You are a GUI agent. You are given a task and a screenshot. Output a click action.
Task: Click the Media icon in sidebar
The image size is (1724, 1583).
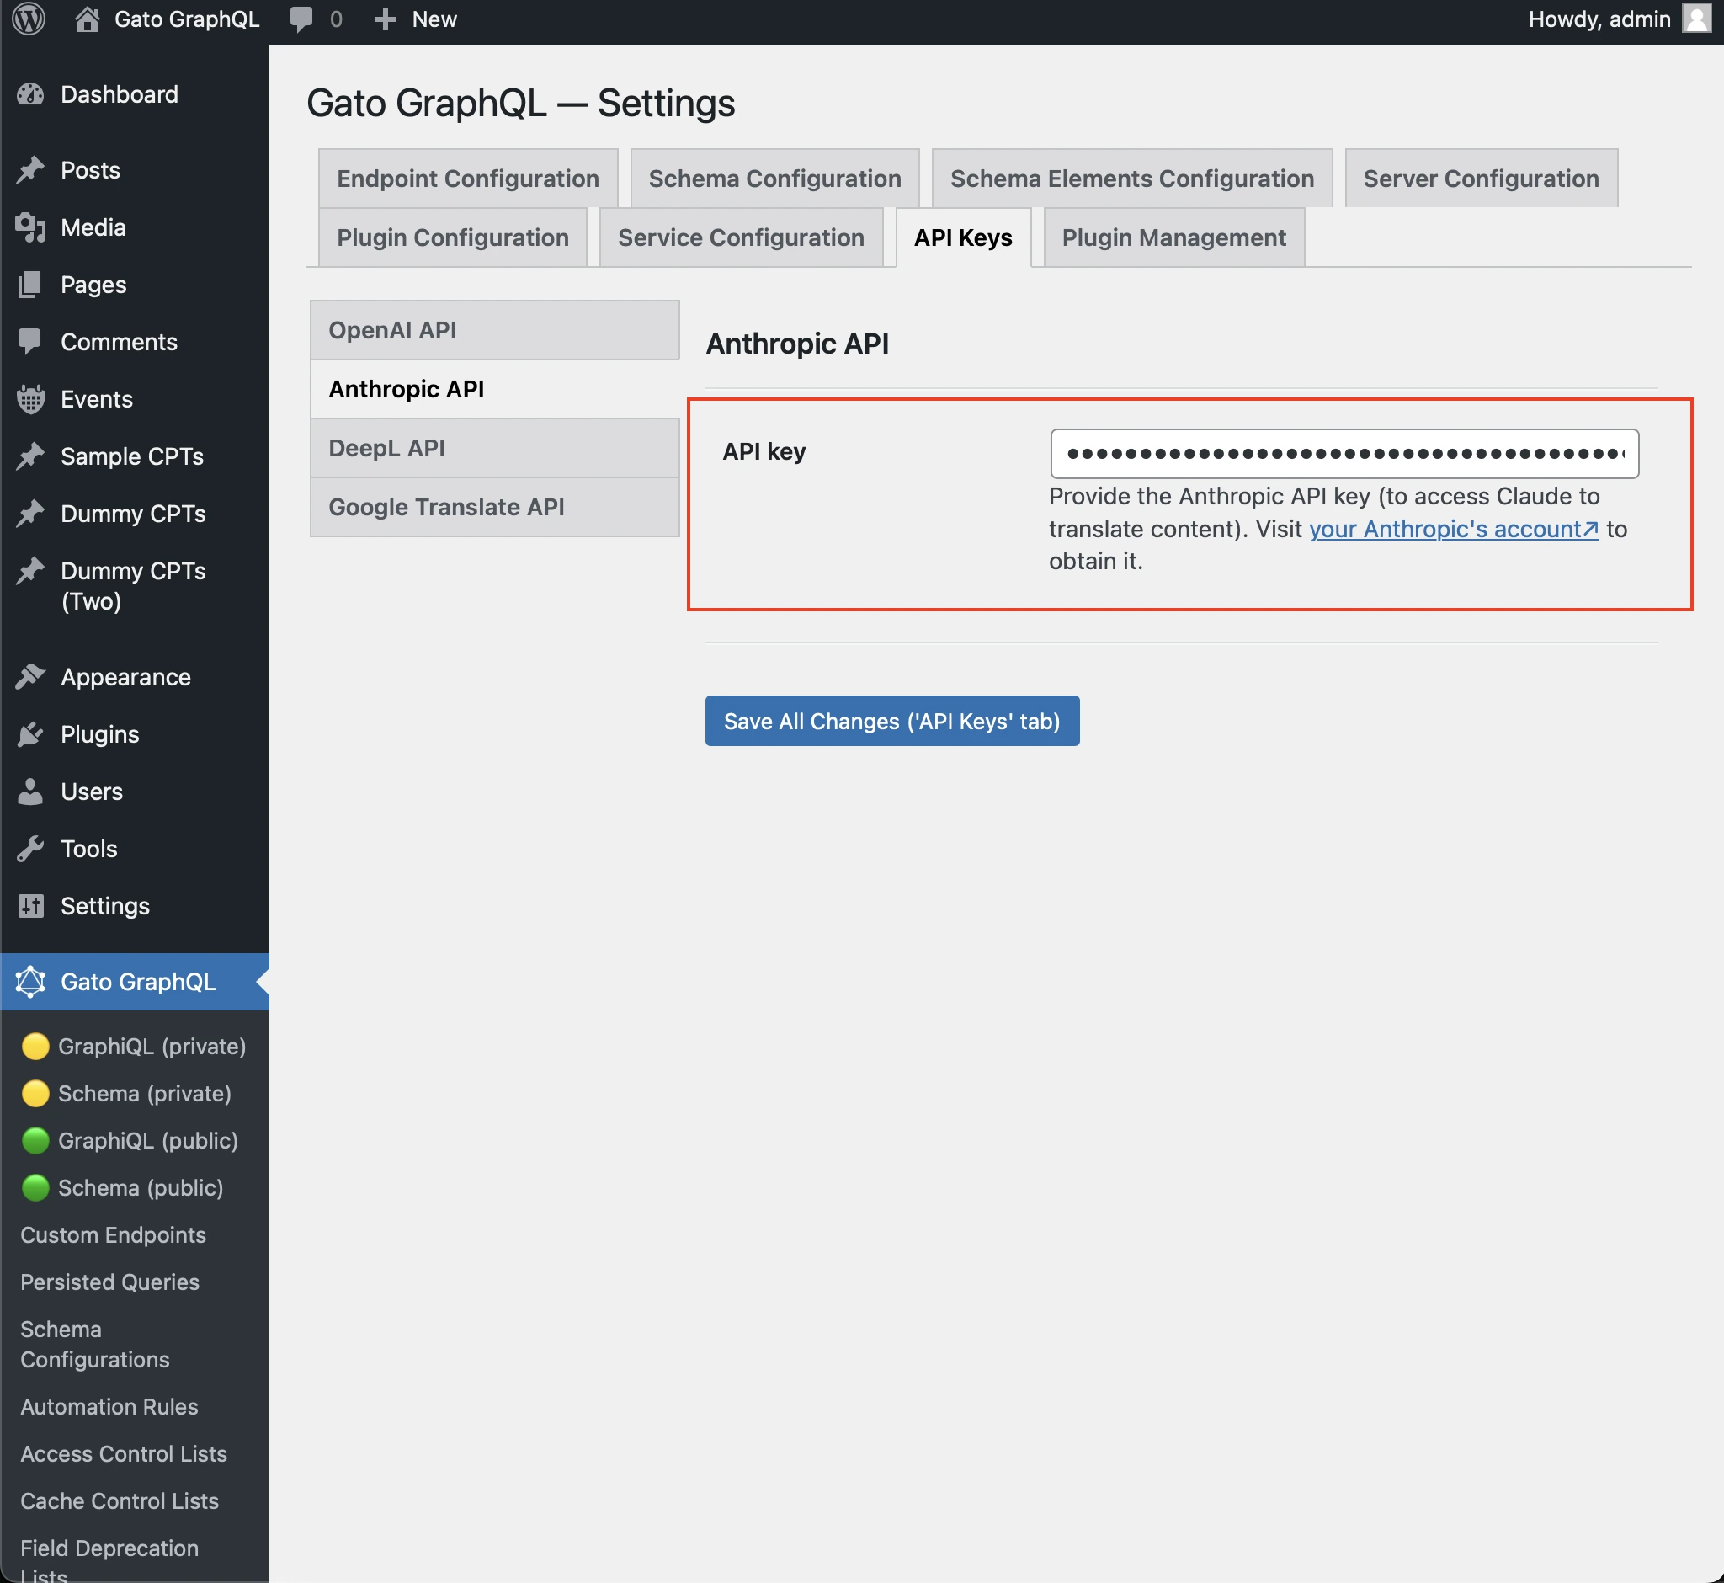tap(31, 227)
